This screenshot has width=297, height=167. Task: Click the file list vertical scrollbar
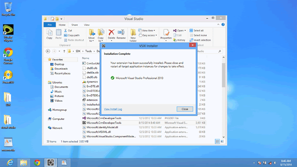pos(224,97)
